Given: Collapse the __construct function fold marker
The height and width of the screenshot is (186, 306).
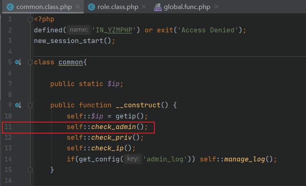Looking at the screenshot, I should coord(30,105).
